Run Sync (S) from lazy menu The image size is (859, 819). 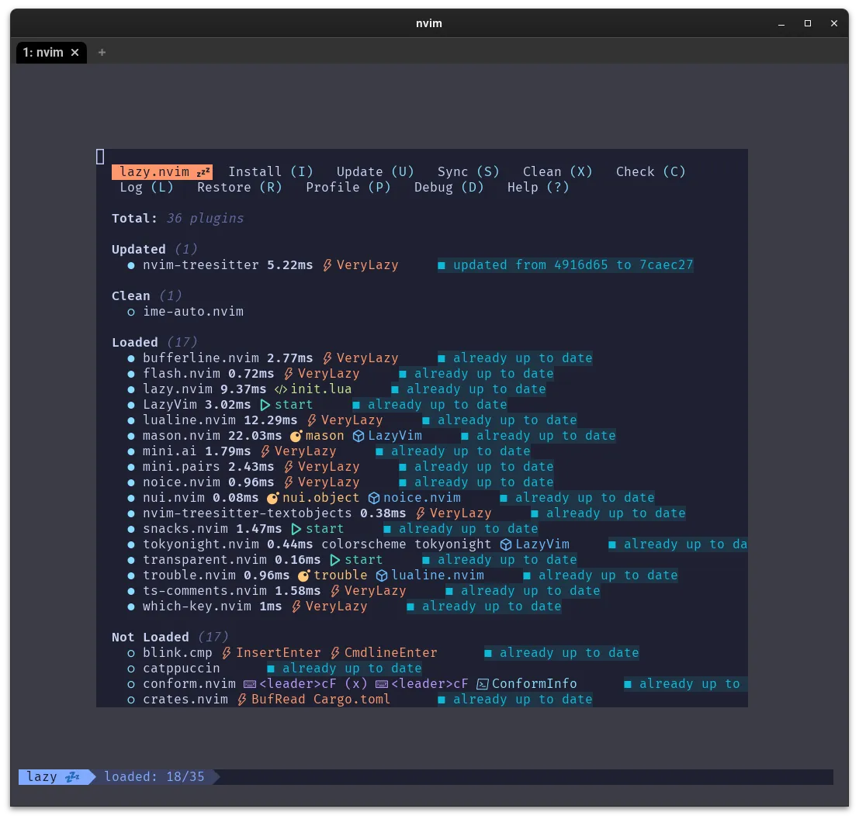(469, 172)
